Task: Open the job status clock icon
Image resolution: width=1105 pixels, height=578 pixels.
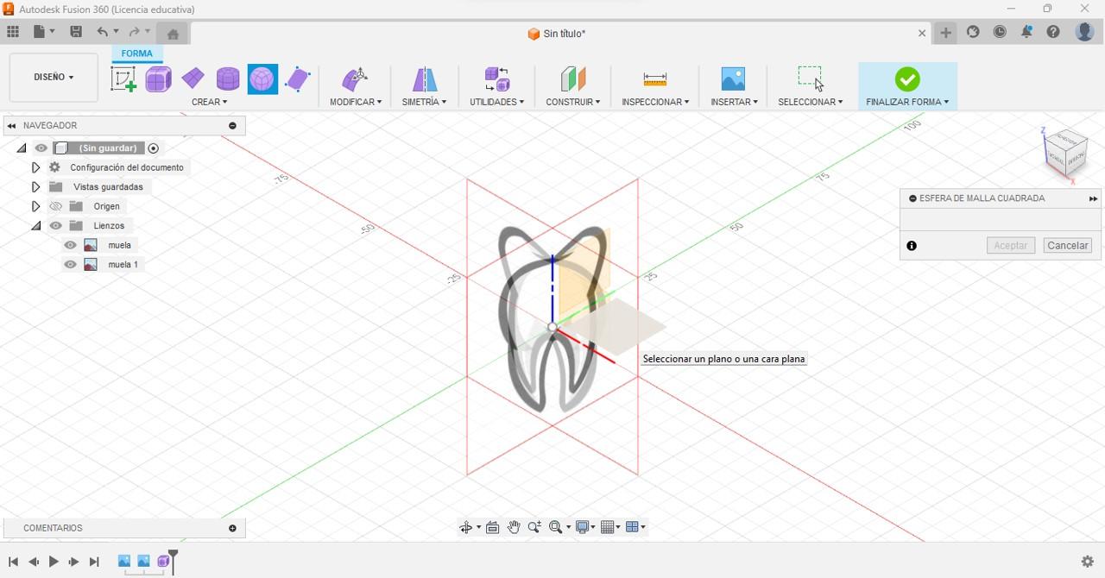Action: coord(1000,32)
